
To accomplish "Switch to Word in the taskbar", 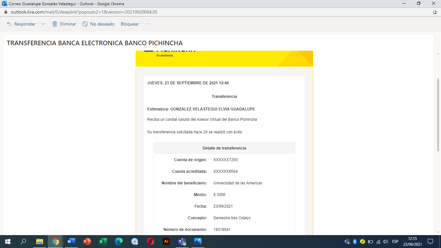I will point(71,242).
